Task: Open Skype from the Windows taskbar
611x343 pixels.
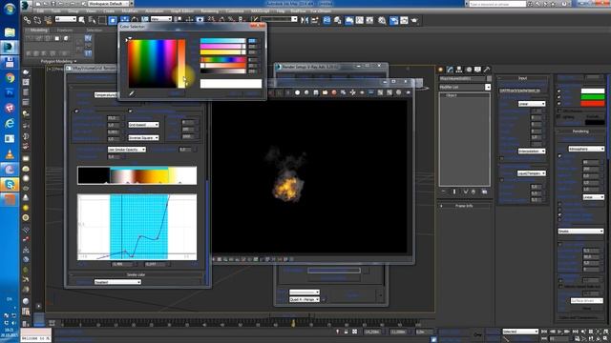Action: tap(10, 185)
